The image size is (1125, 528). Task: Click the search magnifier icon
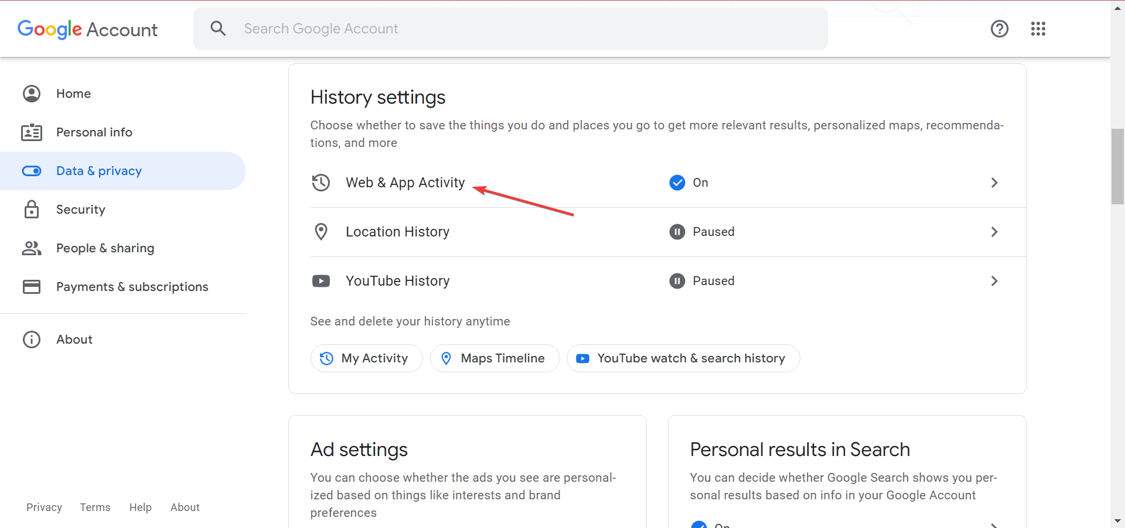218,29
